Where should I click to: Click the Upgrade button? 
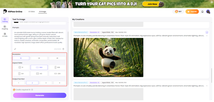coord(192,11)
